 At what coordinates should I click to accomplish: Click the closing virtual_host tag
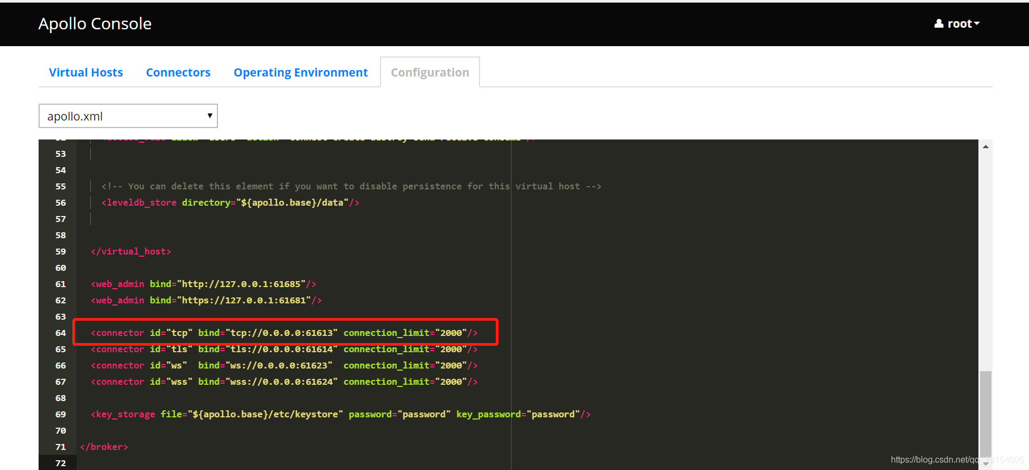pyautogui.click(x=131, y=251)
